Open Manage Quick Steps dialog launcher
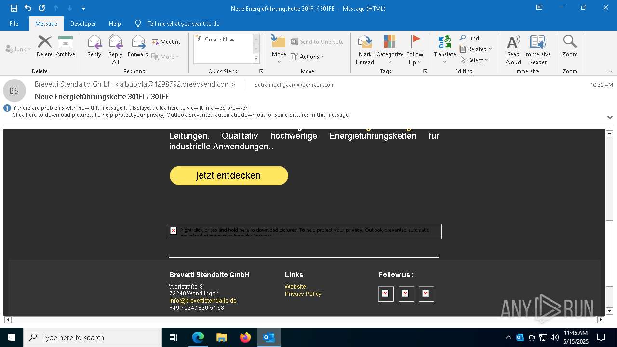Screen dimensions: 617x347 (x=261, y=71)
